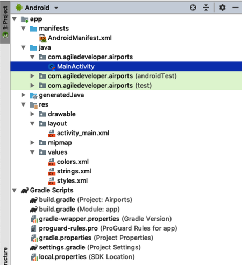
Task: Click the activity_main.xml layout file icon
Action: point(52,134)
